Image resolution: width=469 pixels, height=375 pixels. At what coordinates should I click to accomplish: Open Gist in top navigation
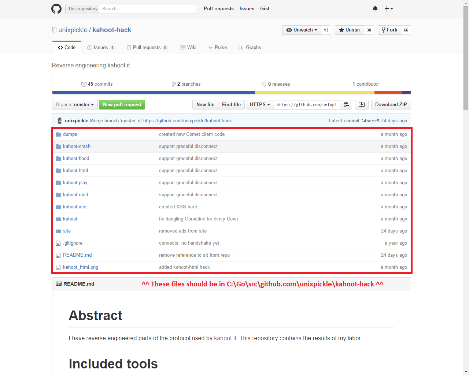(265, 9)
